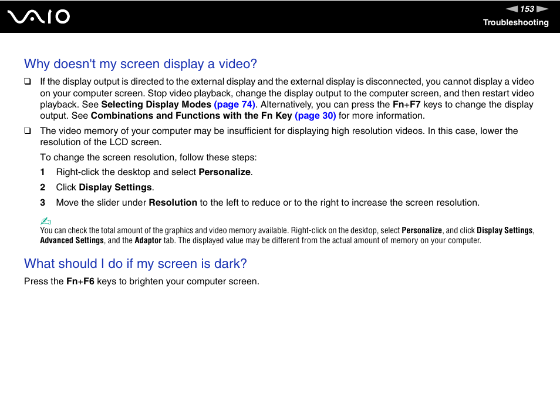Click page number 153

pos(527,9)
